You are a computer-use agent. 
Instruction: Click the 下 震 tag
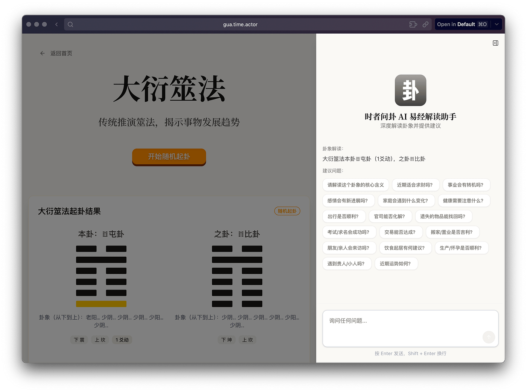79,340
